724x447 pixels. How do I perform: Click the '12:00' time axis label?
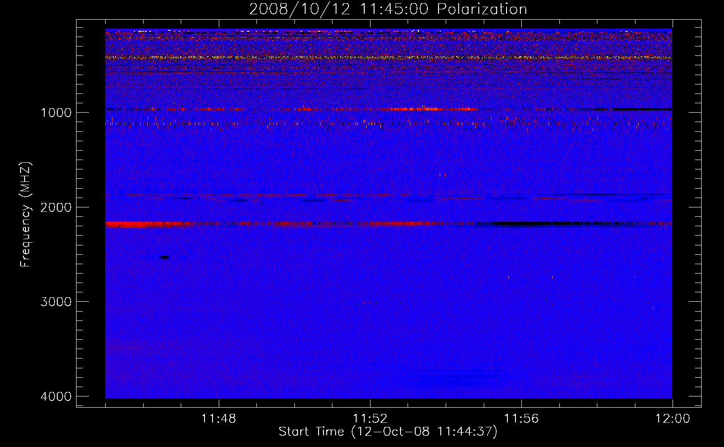tap(673, 419)
